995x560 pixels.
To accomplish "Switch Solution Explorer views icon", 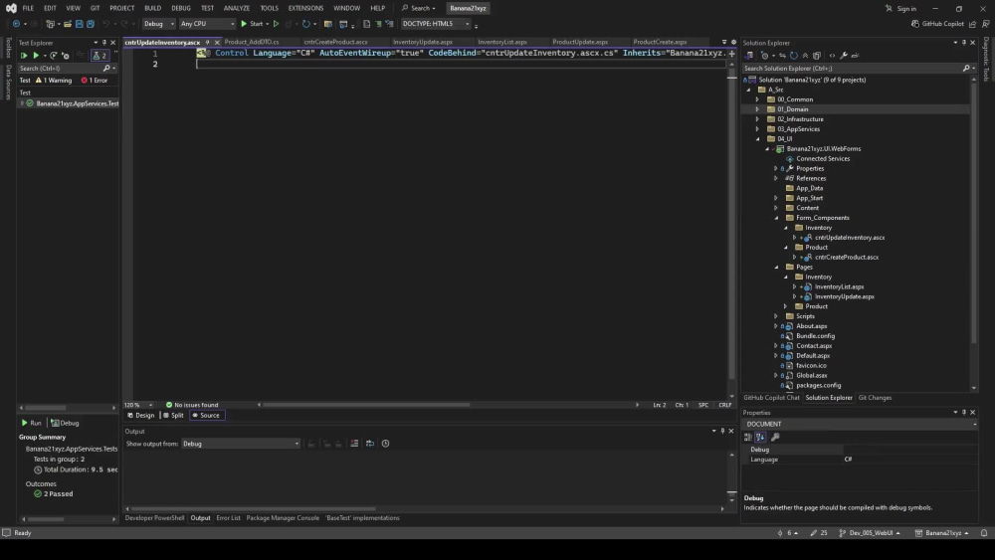I will pyautogui.click(x=749, y=55).
